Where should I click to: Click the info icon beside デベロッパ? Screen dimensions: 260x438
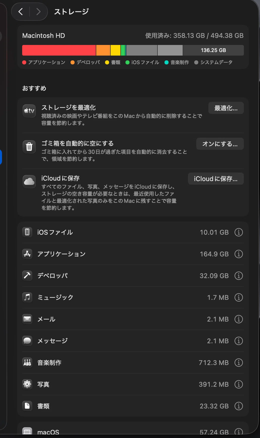239,276
